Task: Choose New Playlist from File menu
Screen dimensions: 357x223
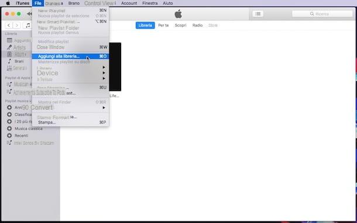Action: tap(71, 11)
